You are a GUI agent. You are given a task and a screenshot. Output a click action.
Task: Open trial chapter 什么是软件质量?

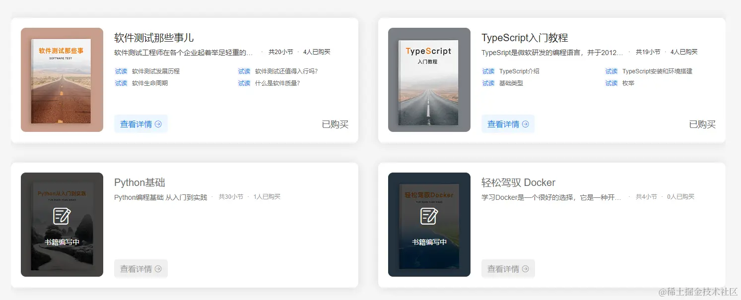click(x=277, y=83)
